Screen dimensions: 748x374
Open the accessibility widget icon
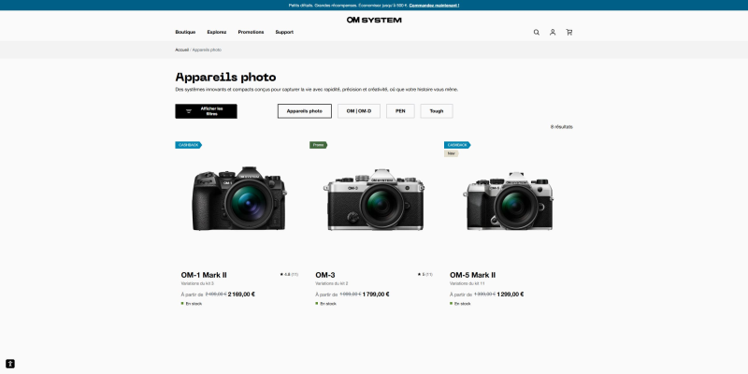pyautogui.click(x=10, y=364)
